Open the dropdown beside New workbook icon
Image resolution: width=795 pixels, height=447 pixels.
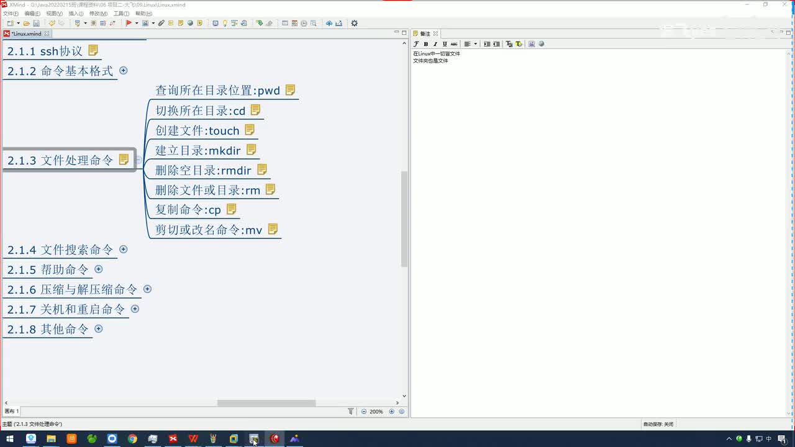[18, 24]
